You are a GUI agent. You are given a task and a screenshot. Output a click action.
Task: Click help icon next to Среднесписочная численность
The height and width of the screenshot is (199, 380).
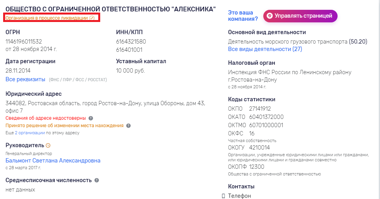(97, 181)
